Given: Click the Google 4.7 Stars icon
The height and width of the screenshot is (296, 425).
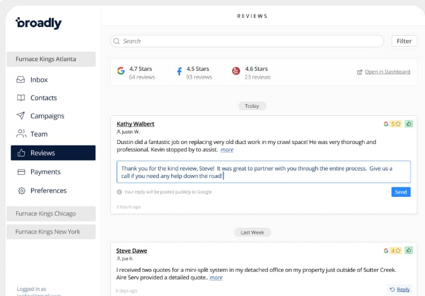Looking at the screenshot, I should (x=121, y=71).
